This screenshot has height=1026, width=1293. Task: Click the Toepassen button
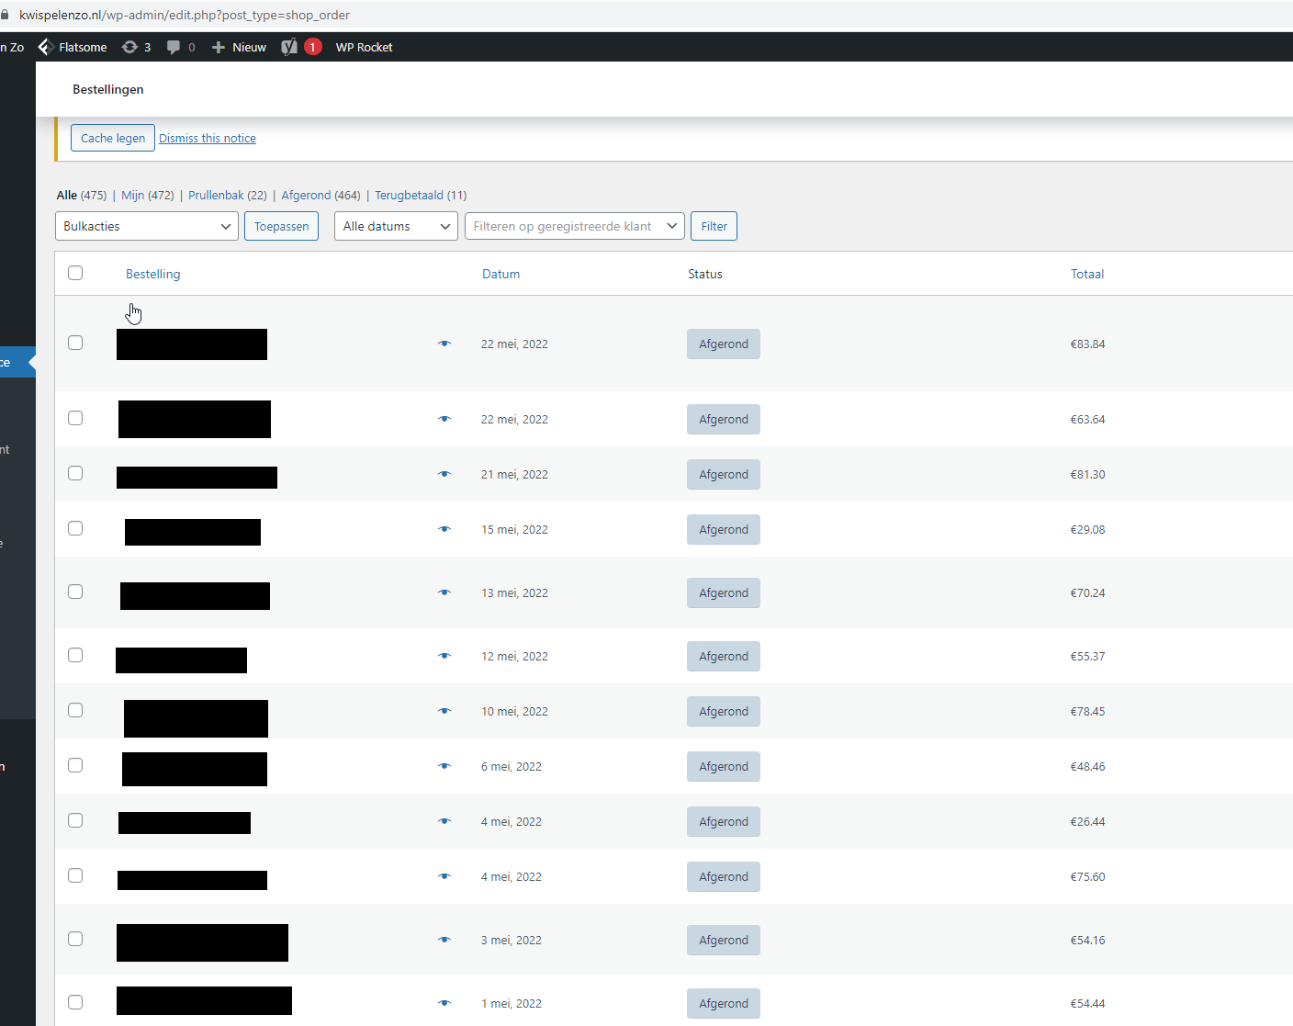tap(281, 226)
